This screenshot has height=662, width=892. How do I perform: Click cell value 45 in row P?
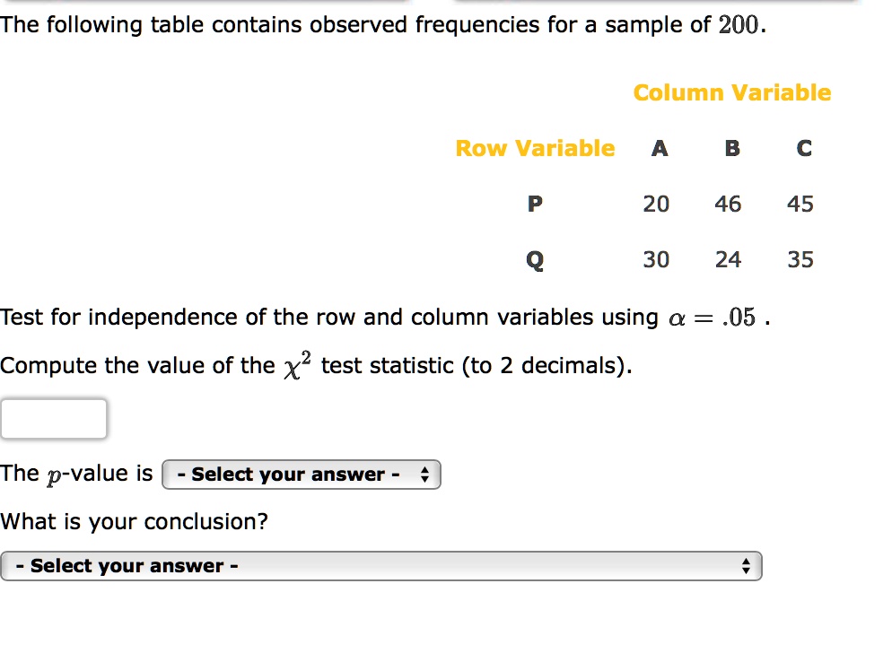[800, 204]
